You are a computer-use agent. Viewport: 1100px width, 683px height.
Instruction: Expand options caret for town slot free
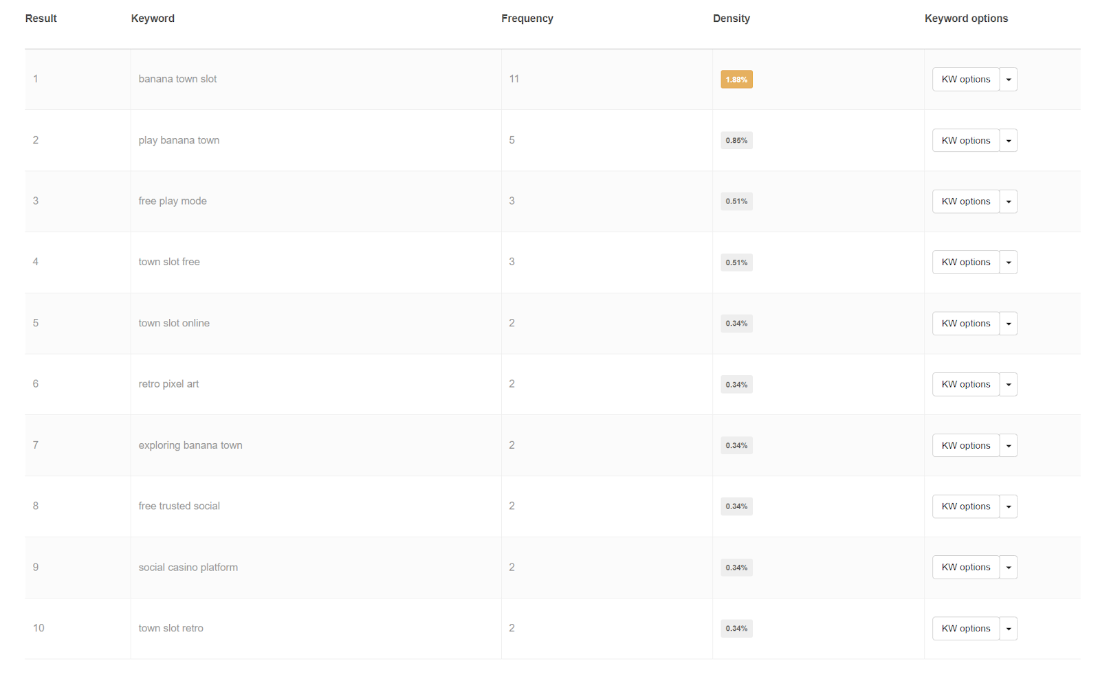tap(1008, 262)
